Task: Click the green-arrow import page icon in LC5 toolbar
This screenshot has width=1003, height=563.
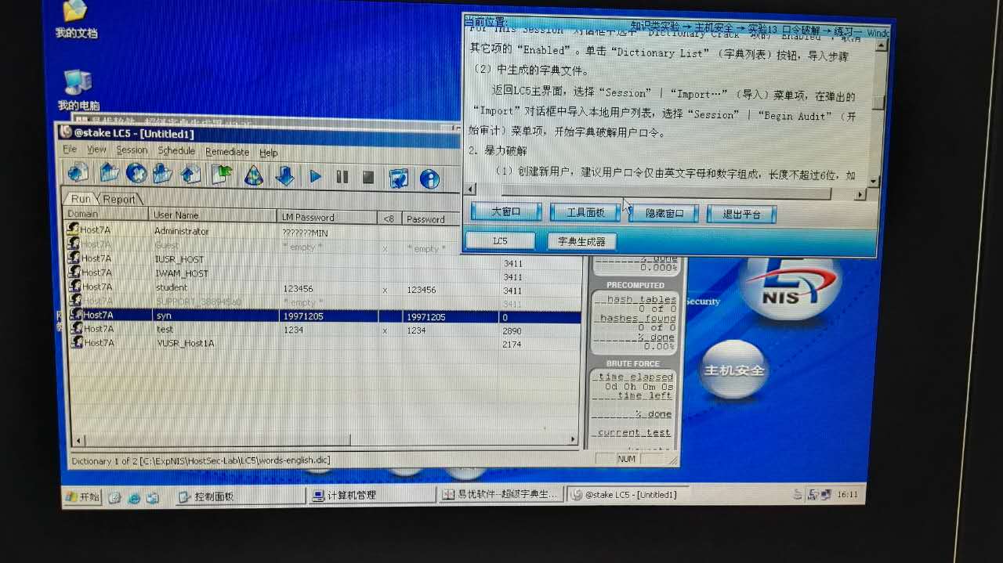Action: tap(222, 174)
